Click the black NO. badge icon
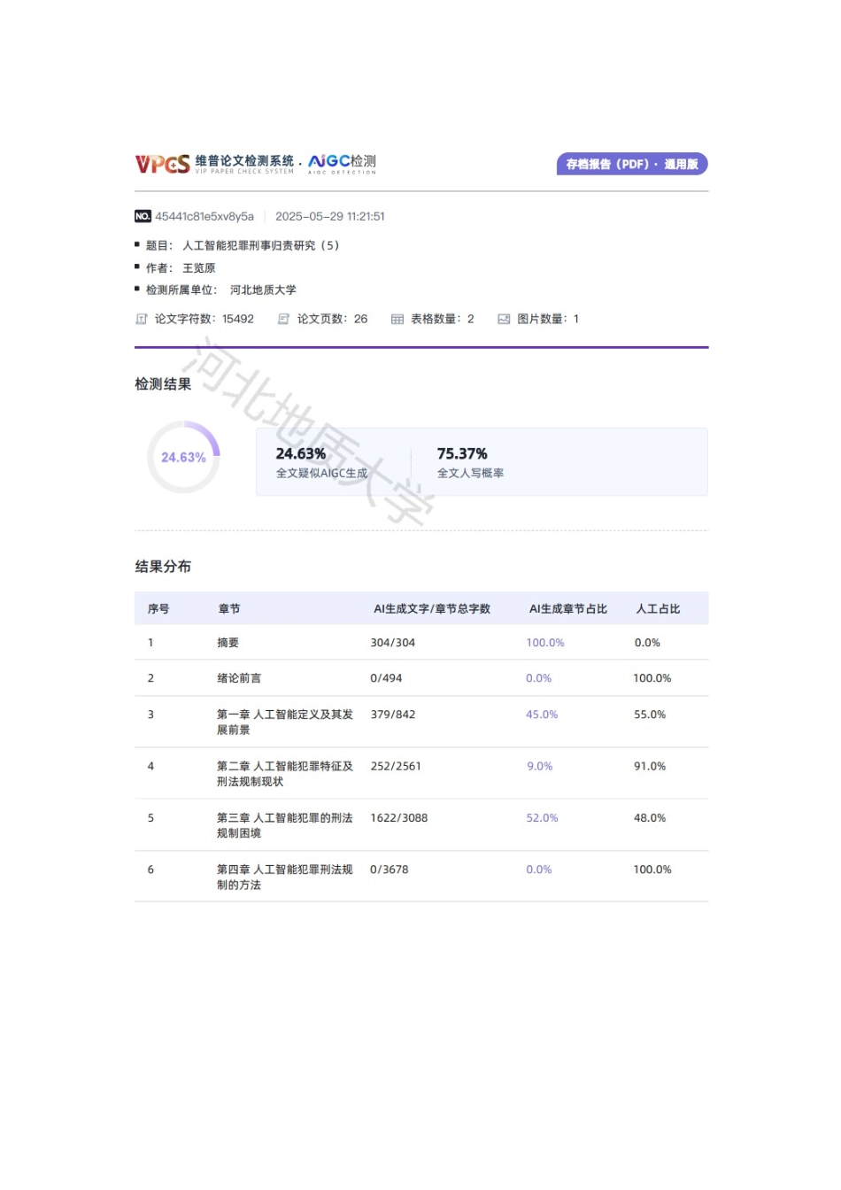Viewport: 841px width, 1190px height. [143, 215]
